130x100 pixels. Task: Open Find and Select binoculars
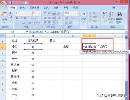[119, 18]
